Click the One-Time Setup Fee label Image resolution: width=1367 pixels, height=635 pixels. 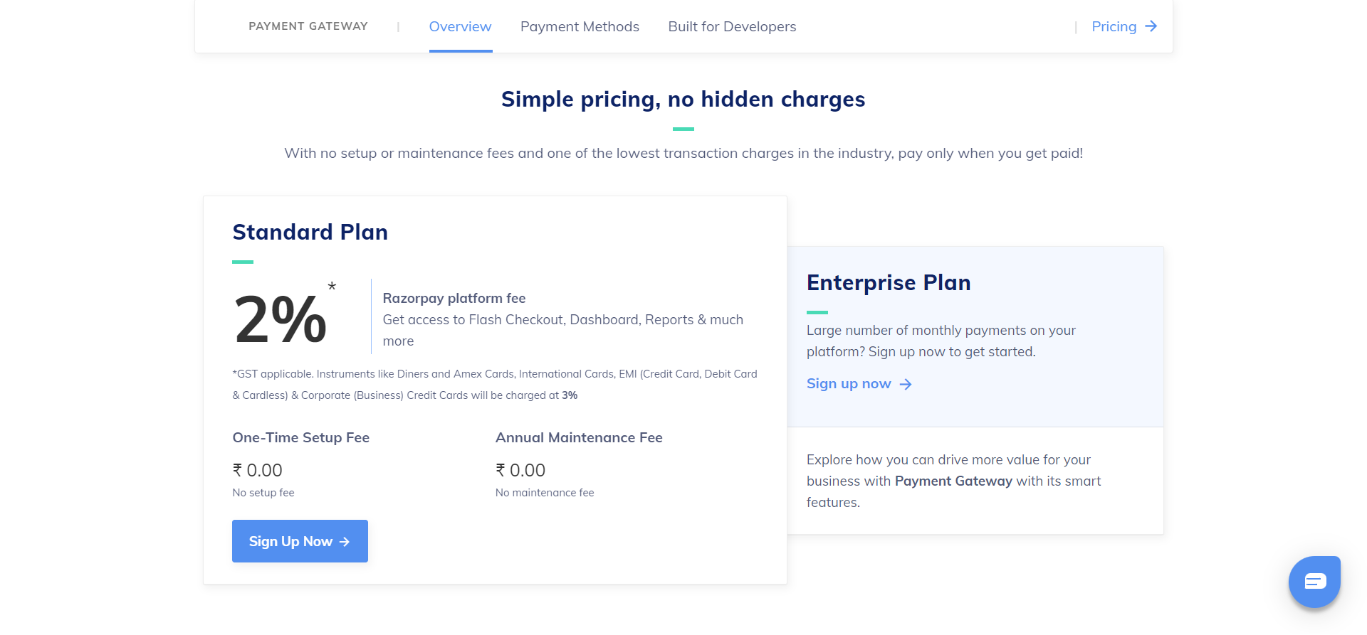pos(300,437)
